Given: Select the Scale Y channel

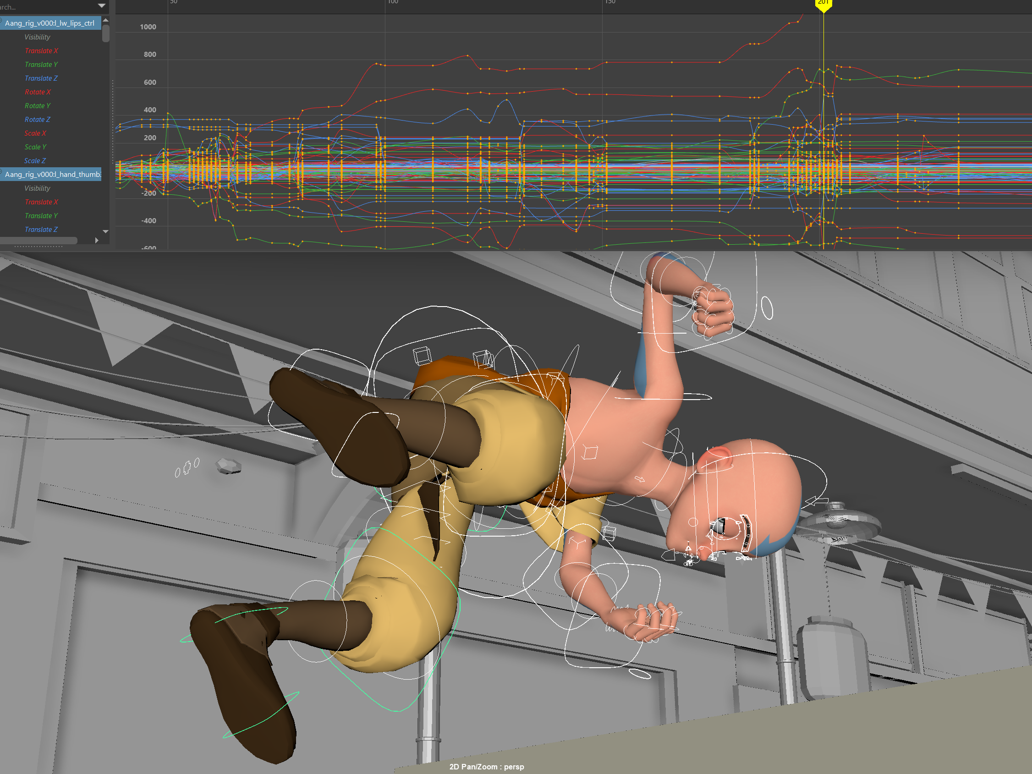Looking at the screenshot, I should click(x=35, y=147).
